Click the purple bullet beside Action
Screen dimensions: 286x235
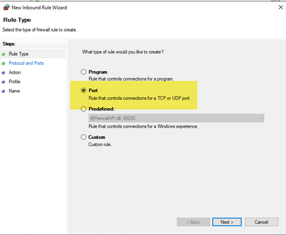(x=3, y=72)
